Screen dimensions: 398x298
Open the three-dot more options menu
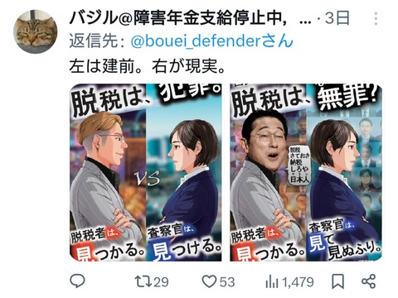[x=376, y=18]
